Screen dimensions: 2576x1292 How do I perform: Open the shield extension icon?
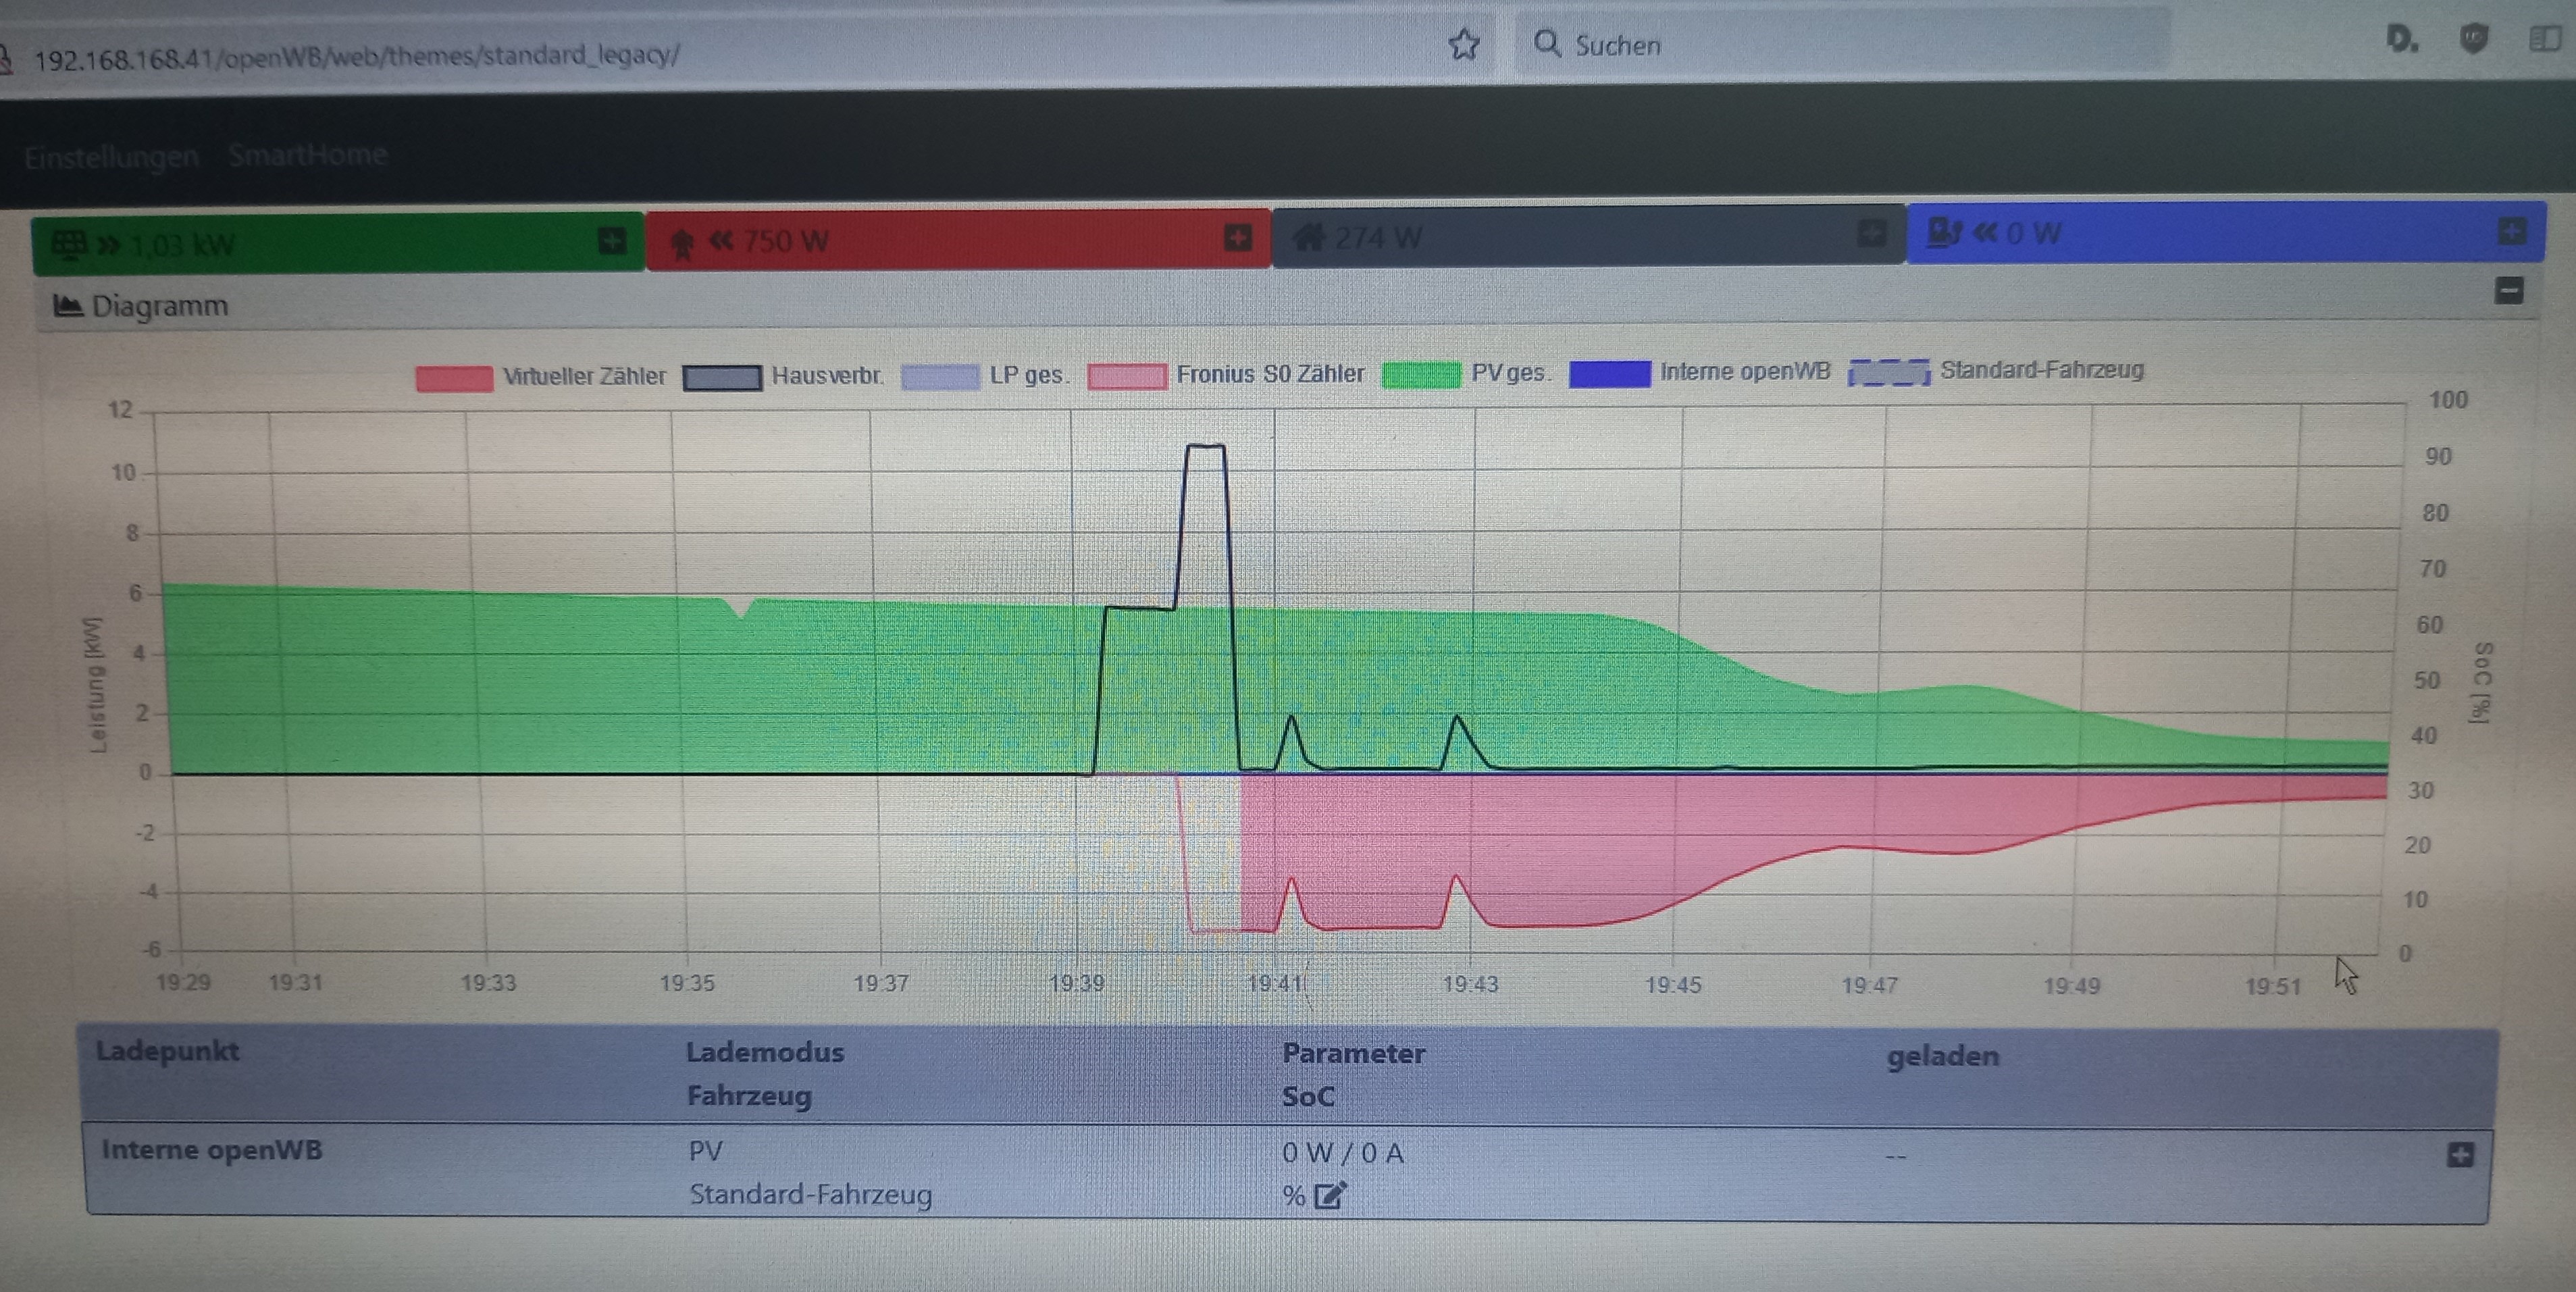[x=2473, y=39]
